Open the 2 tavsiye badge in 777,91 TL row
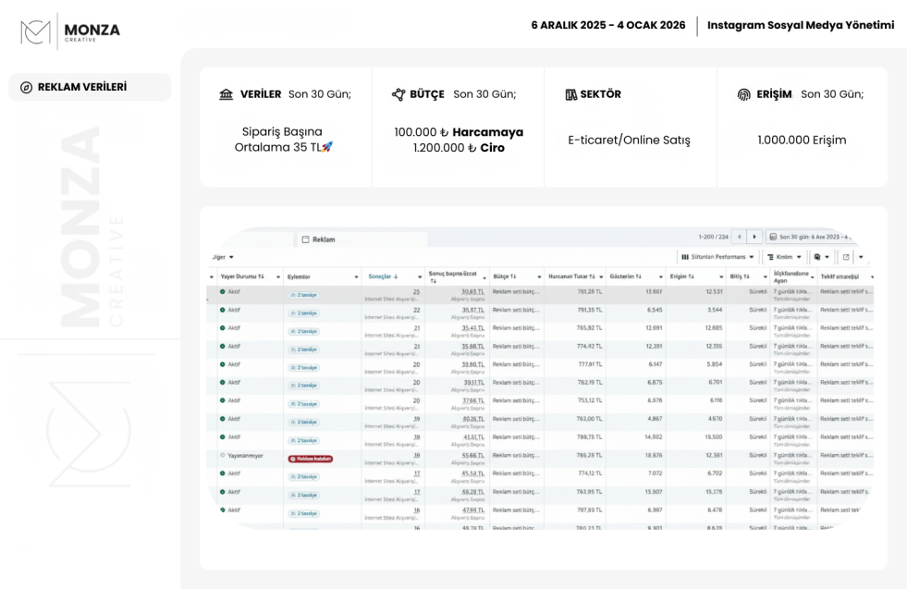The image size is (907, 589). (x=303, y=367)
